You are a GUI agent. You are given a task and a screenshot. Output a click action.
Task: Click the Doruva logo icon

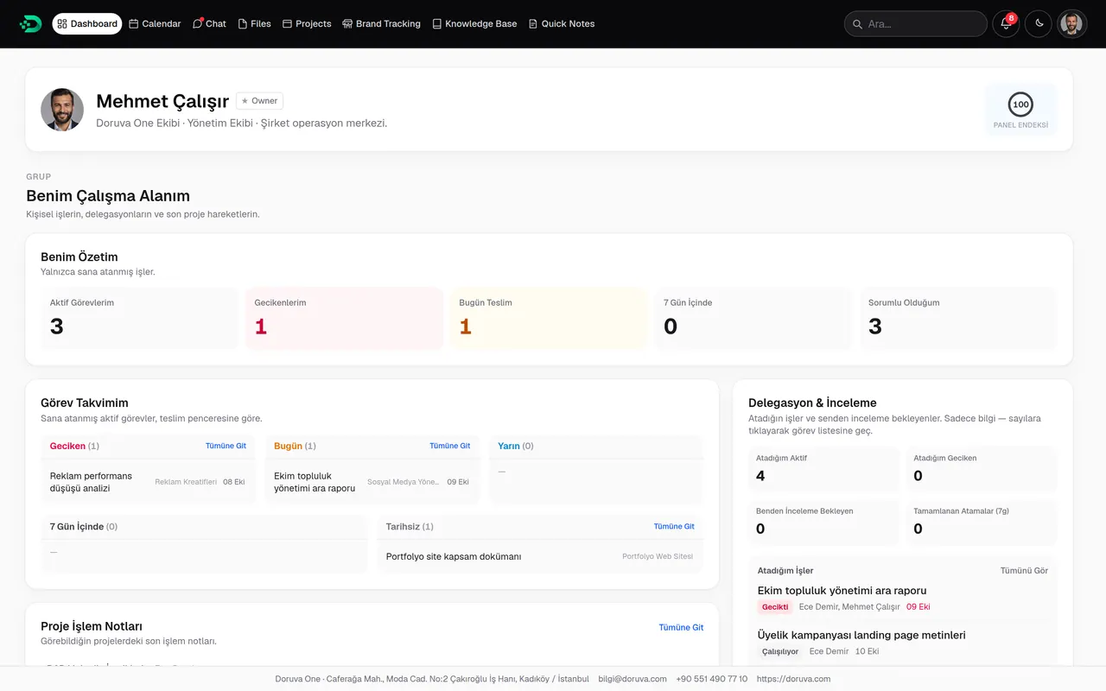[30, 24]
